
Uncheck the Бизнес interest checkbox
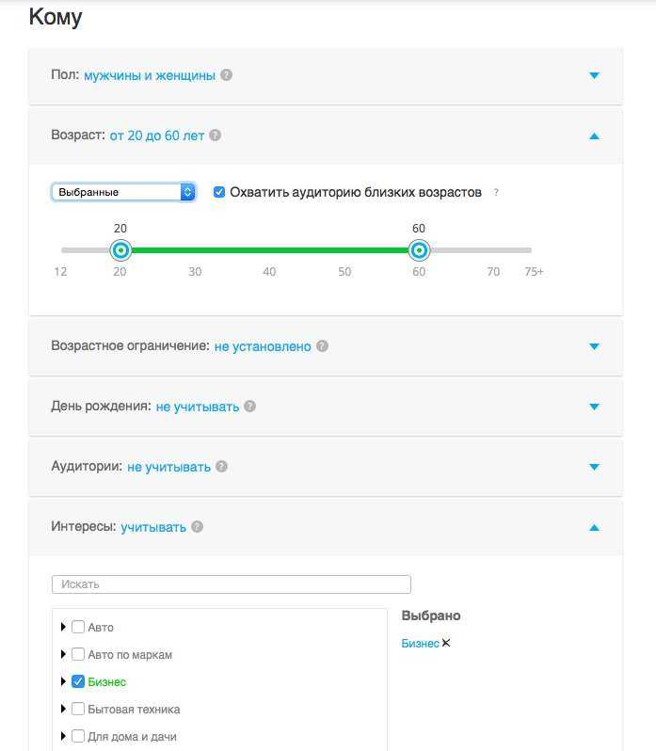[x=78, y=681]
